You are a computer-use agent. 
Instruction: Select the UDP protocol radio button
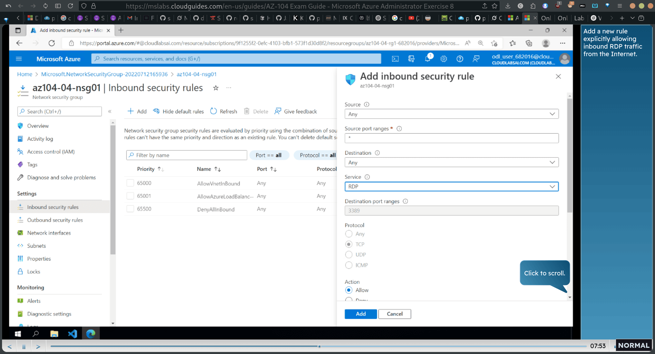349,254
